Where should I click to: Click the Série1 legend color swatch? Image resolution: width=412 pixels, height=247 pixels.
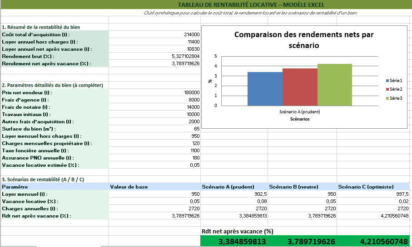click(386, 80)
